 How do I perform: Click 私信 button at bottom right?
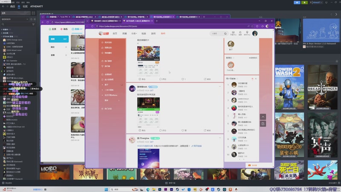point(253,165)
